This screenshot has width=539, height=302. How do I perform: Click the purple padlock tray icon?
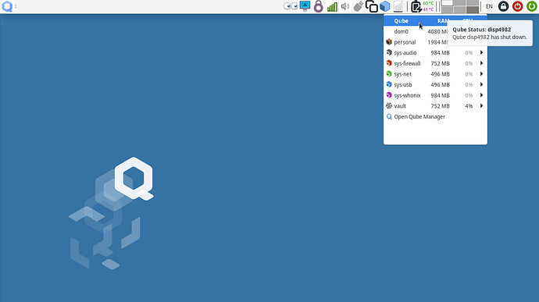pos(318,6)
